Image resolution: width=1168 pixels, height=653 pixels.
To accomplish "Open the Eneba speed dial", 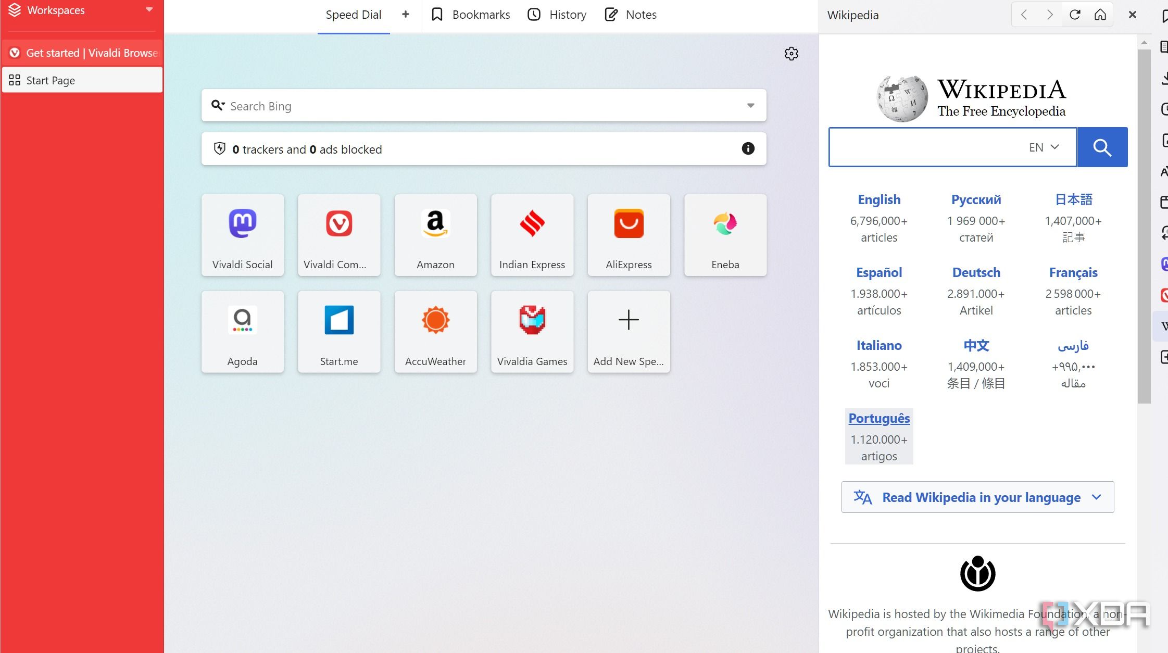I will click(x=725, y=235).
